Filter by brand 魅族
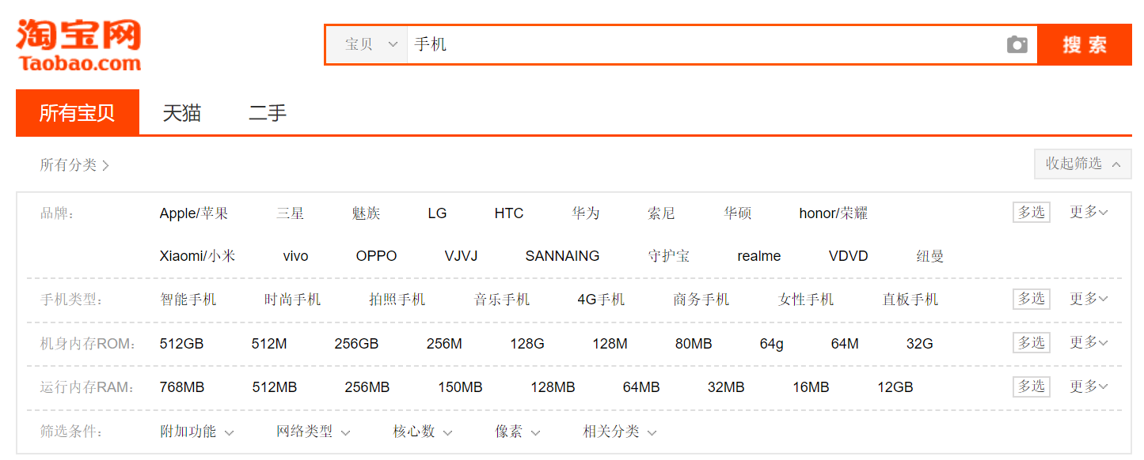The height and width of the screenshot is (460, 1144). coord(366,213)
